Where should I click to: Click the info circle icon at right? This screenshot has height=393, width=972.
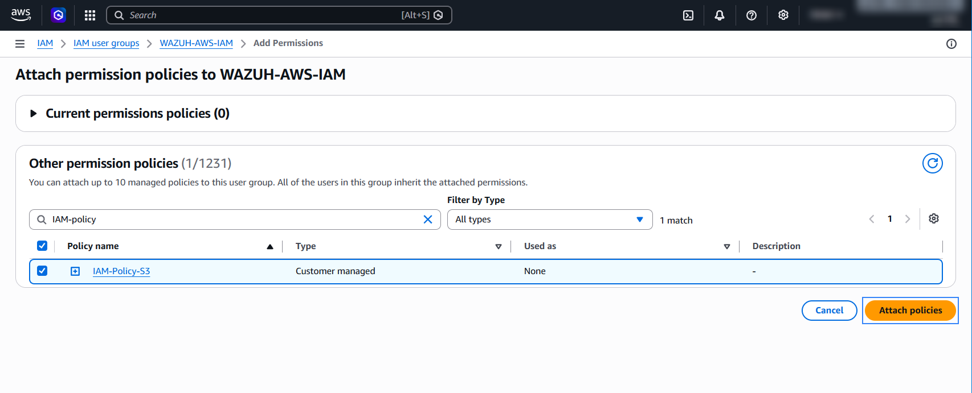coord(951,44)
